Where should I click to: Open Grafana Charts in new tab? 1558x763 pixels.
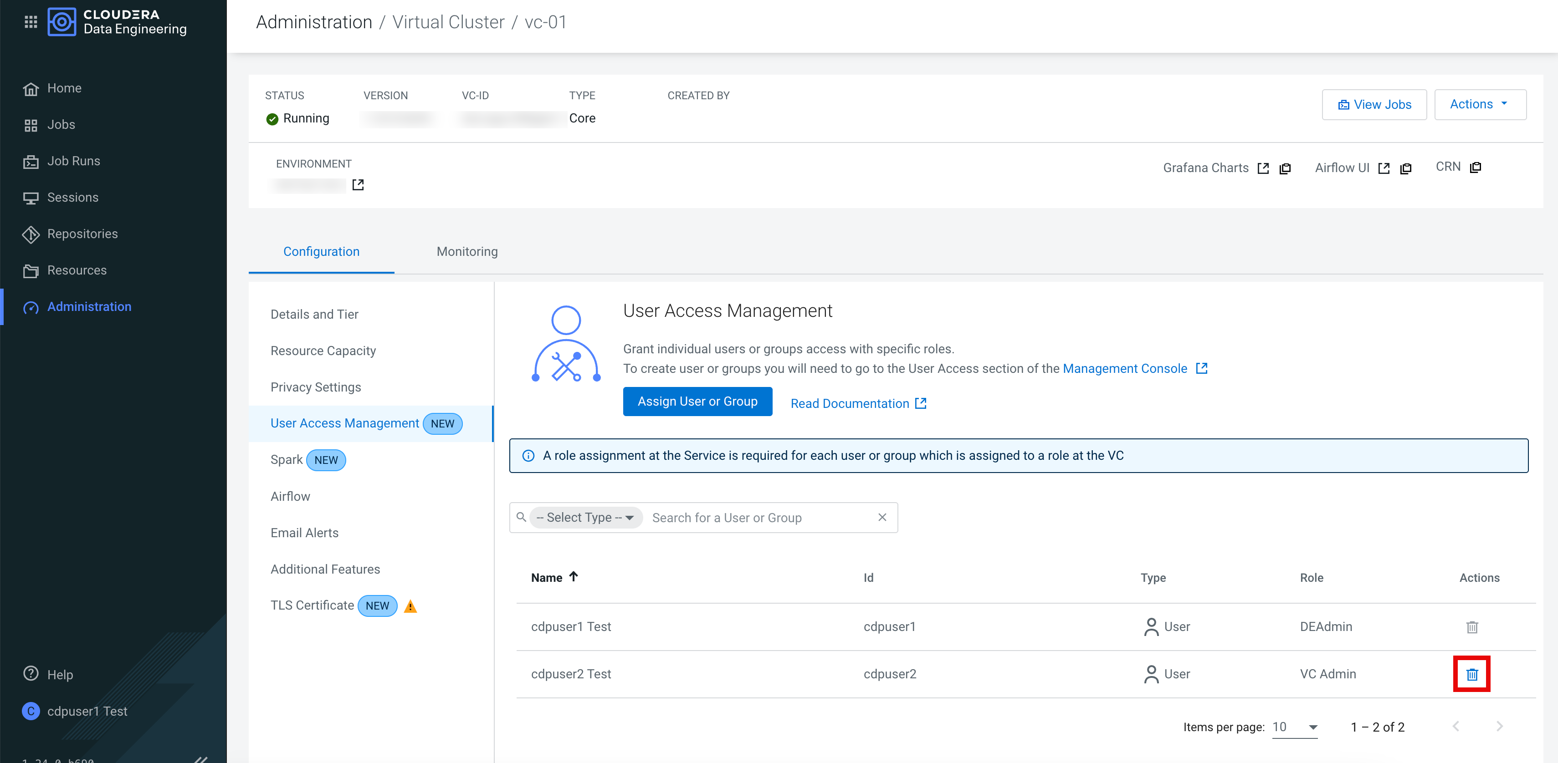tap(1263, 168)
